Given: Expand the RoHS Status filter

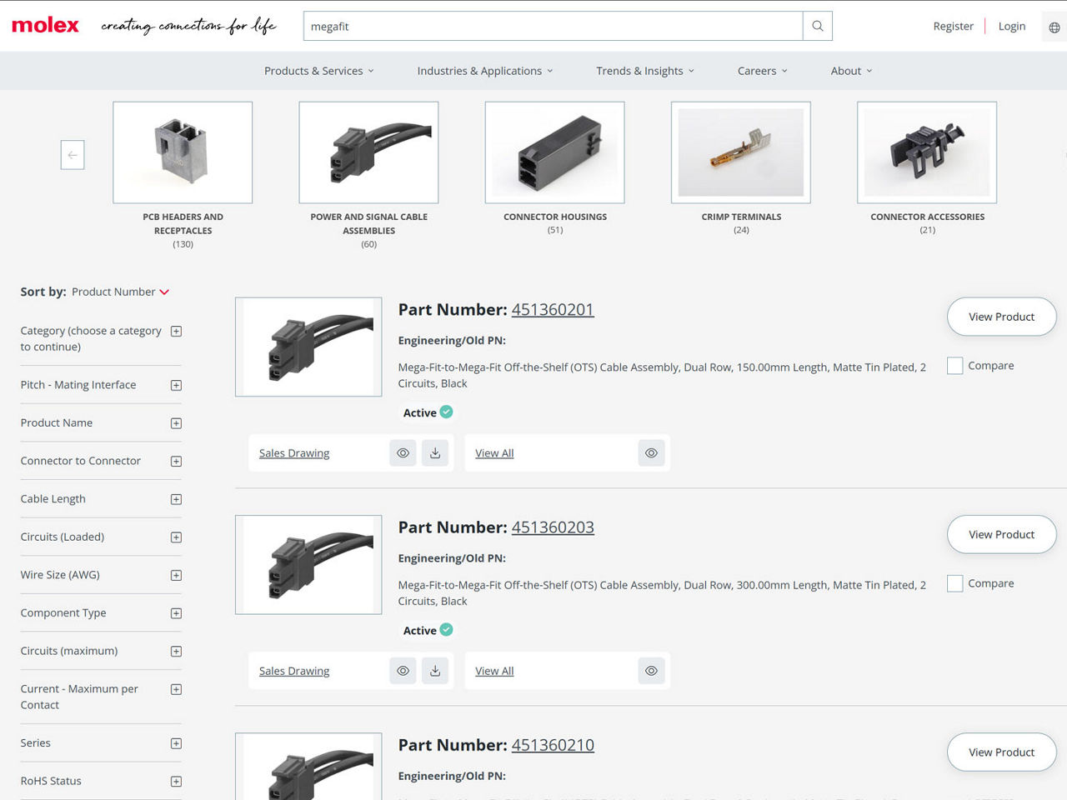Looking at the screenshot, I should 176,782.
